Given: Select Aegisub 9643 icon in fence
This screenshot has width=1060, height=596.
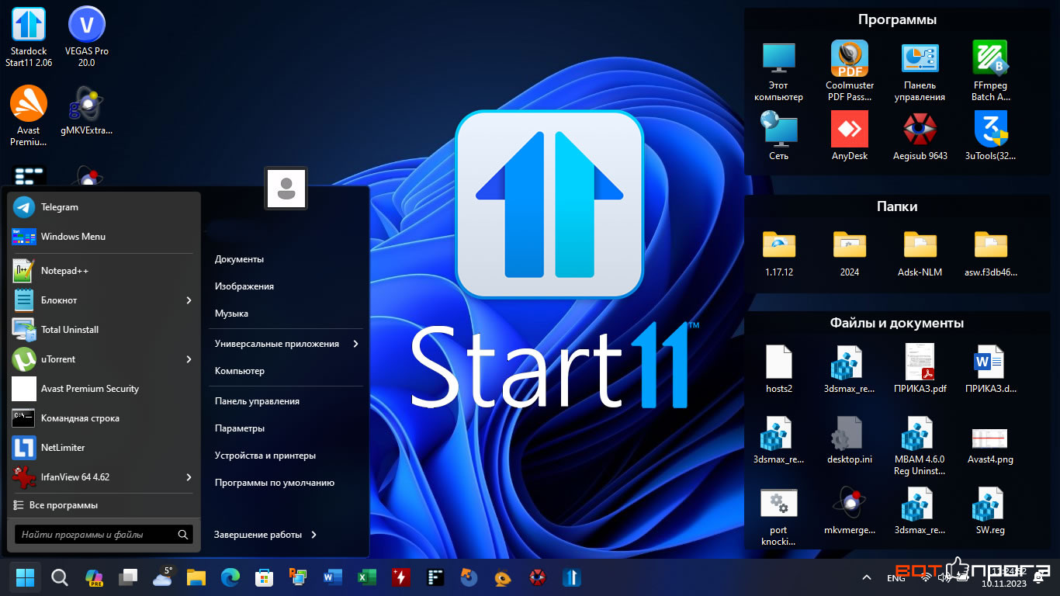Looking at the screenshot, I should click(x=920, y=136).
